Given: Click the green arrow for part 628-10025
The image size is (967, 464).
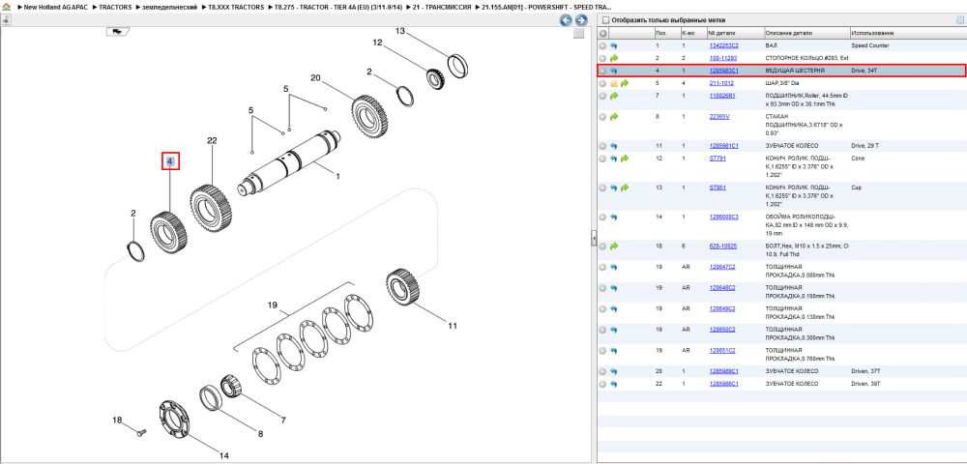Looking at the screenshot, I should click(x=614, y=246).
